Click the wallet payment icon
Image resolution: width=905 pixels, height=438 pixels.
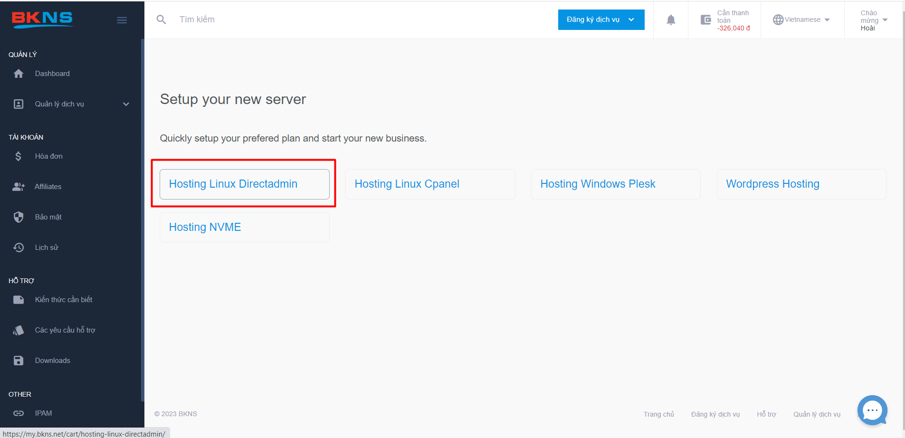(x=706, y=20)
